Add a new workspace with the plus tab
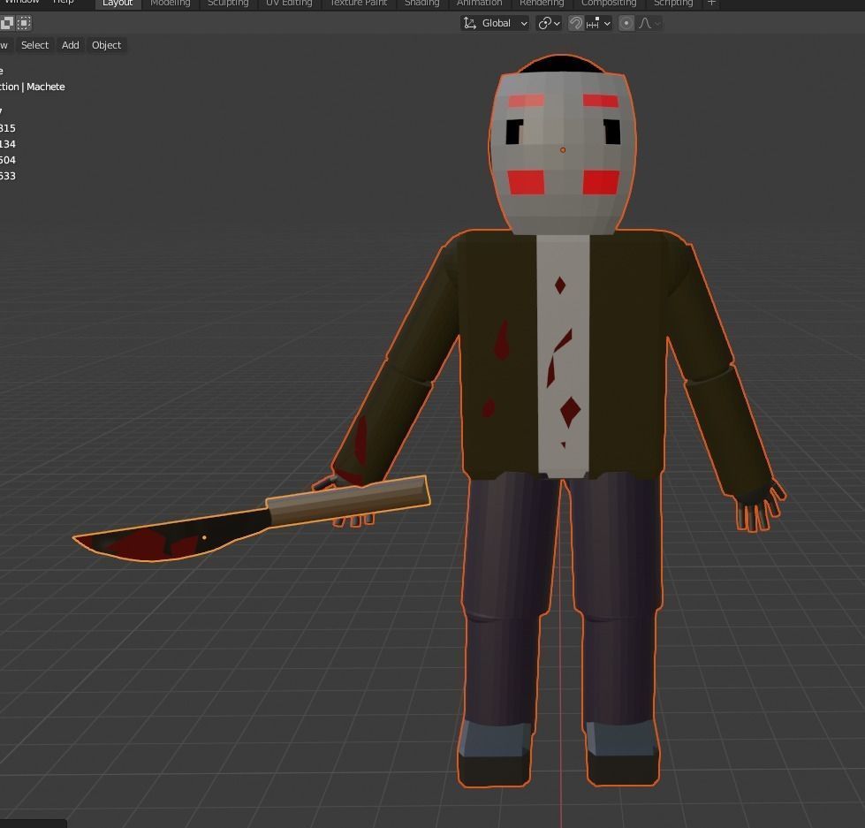Screen dimensions: 865x828 pos(711,4)
